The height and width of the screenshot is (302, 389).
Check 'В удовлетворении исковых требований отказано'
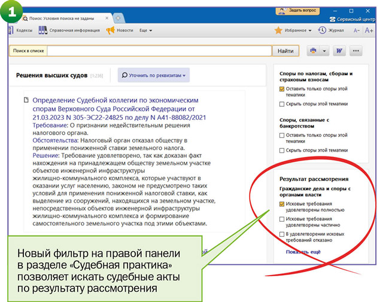282,234
